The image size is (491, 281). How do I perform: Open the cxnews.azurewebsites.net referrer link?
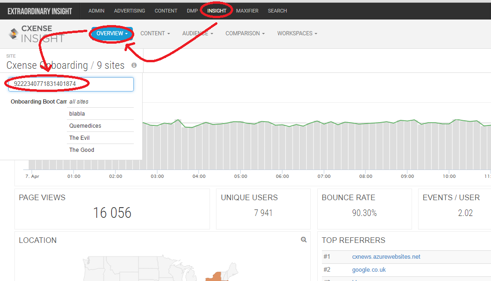click(386, 256)
